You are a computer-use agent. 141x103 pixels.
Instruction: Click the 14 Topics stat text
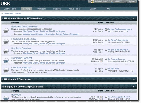pyautogui.click(x=99, y=69)
